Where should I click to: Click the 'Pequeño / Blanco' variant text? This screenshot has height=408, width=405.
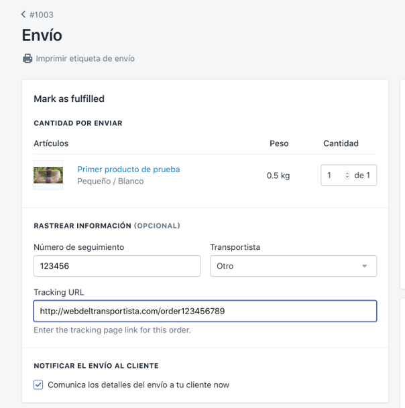[111, 181]
